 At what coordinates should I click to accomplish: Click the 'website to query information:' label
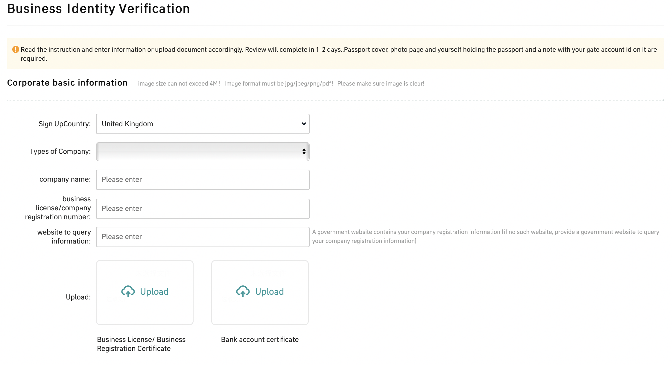64,236
